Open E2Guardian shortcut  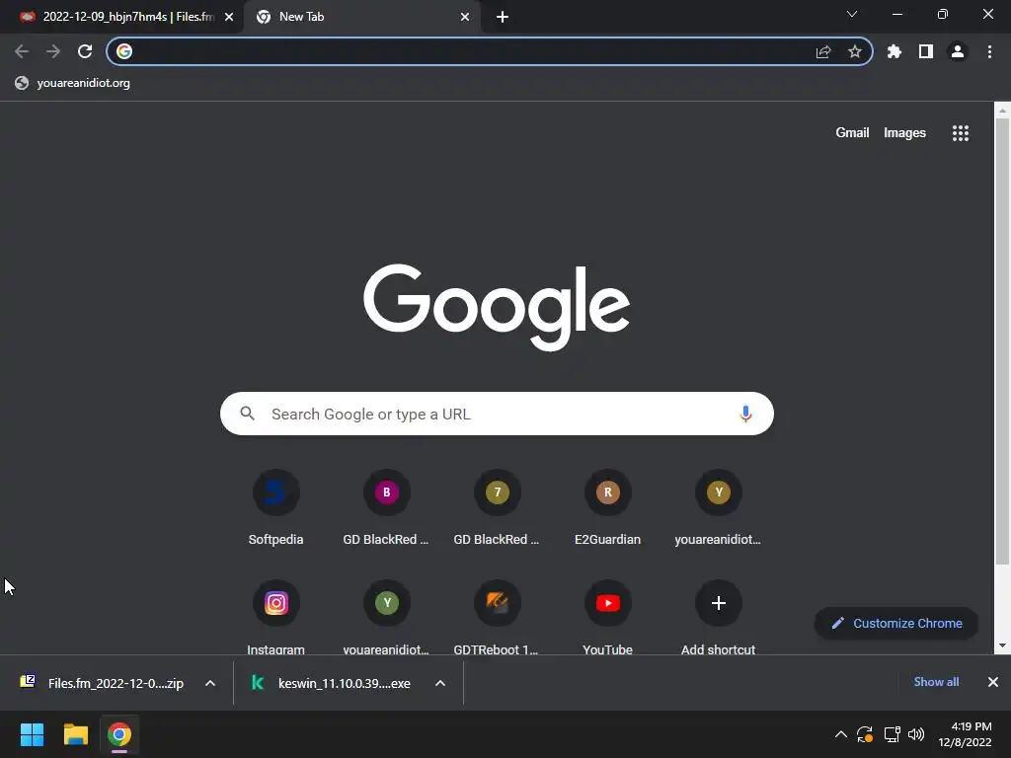point(607,508)
